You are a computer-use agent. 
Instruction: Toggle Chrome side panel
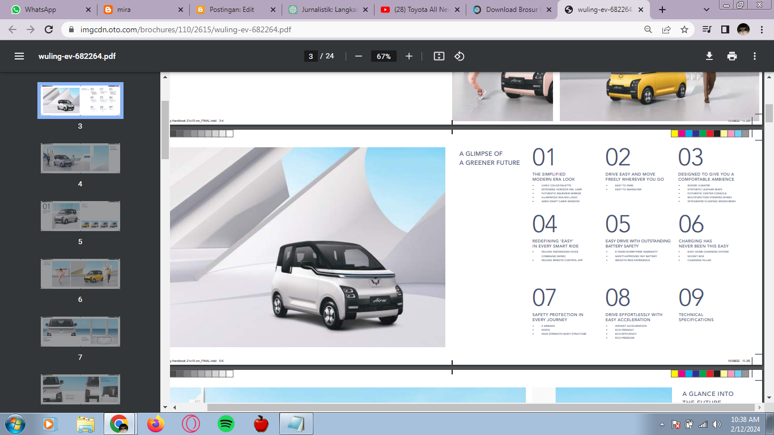(x=725, y=29)
